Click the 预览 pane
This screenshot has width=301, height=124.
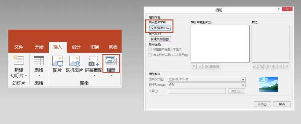(x=270, y=44)
